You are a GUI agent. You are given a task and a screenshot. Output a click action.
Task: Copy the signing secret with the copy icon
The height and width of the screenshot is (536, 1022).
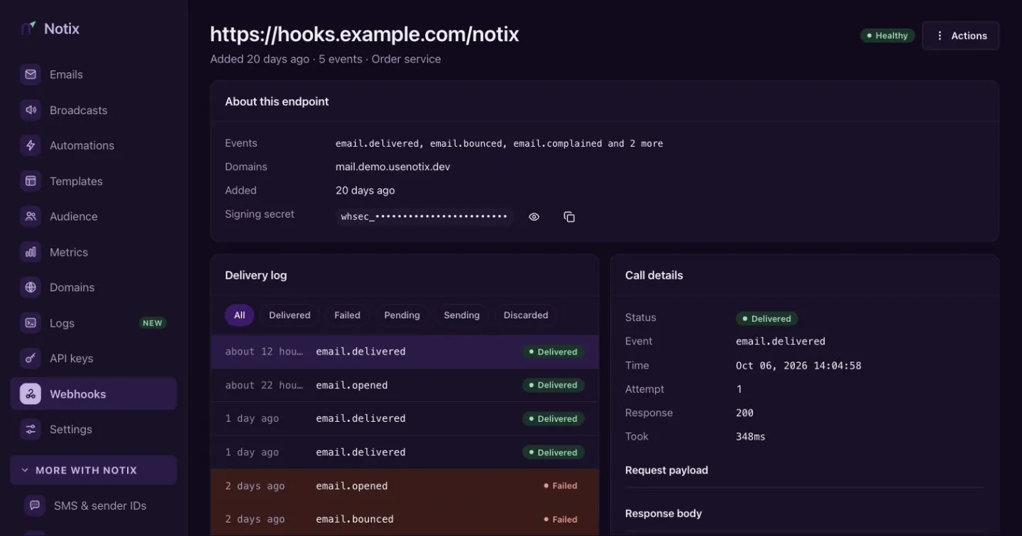pos(569,217)
